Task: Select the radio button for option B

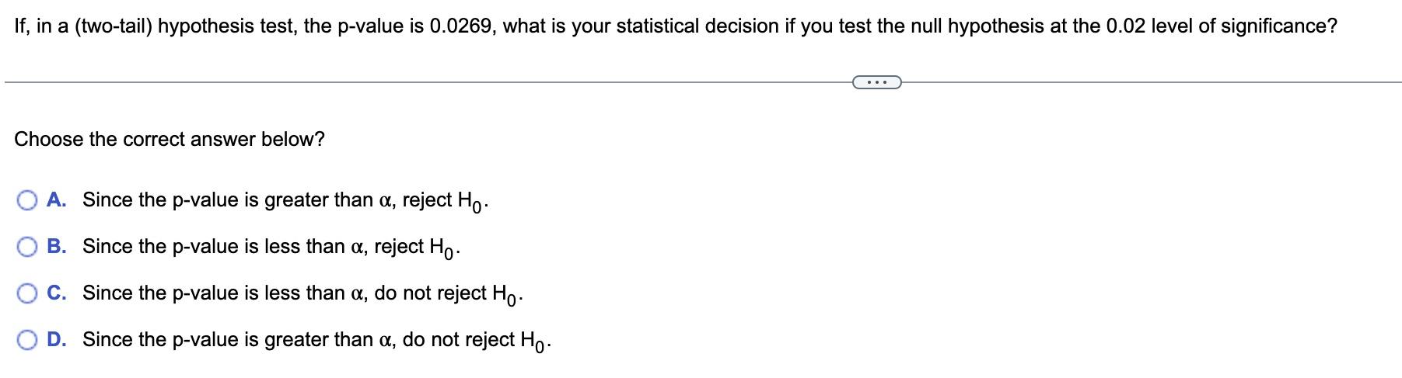Action: [x=27, y=248]
